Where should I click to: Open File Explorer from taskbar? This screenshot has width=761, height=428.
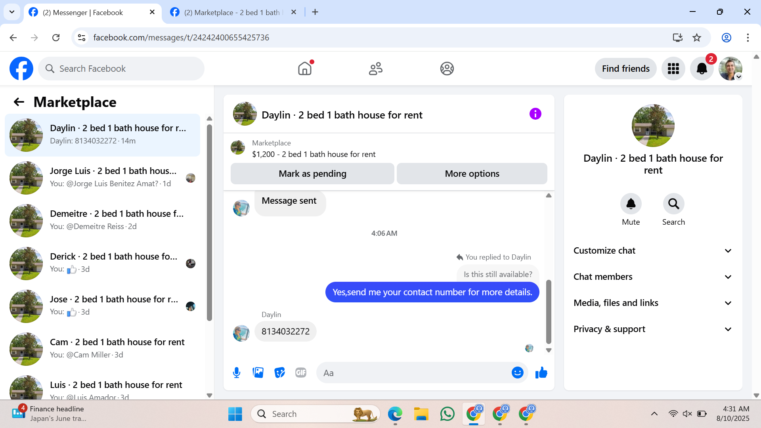click(421, 414)
